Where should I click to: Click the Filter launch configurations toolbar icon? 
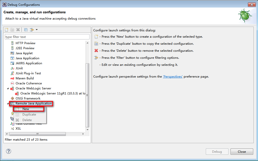pos(32,30)
